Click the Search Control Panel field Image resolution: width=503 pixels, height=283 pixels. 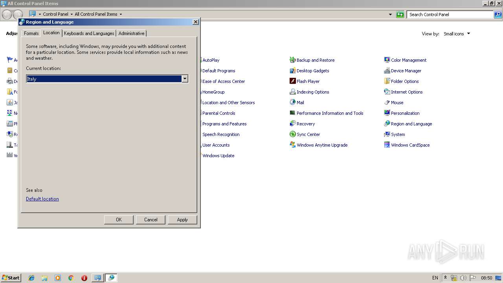click(x=450, y=15)
